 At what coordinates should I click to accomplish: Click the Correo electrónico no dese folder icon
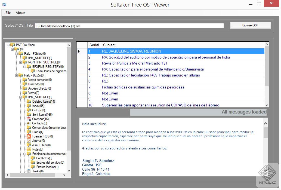[29, 128]
